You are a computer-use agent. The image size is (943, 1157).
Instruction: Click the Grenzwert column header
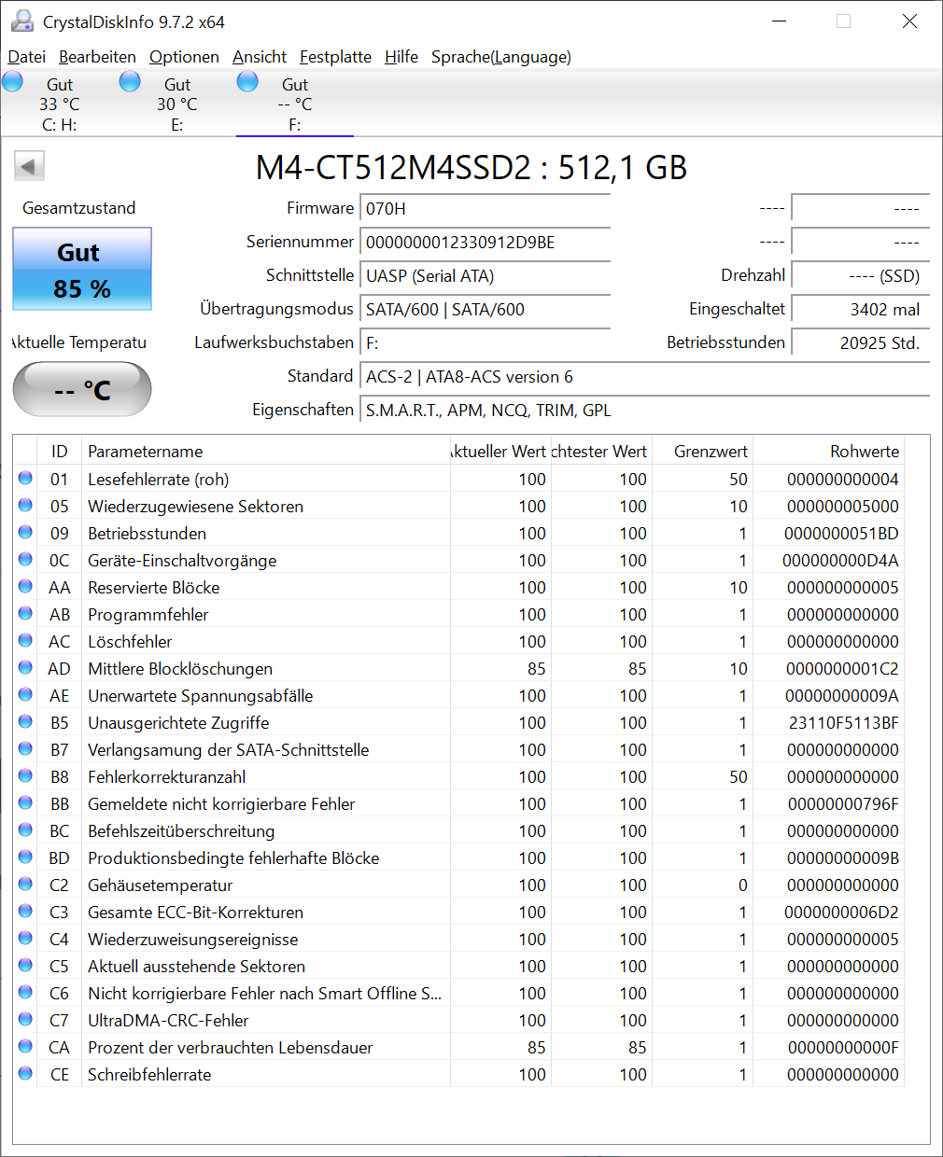[702, 451]
